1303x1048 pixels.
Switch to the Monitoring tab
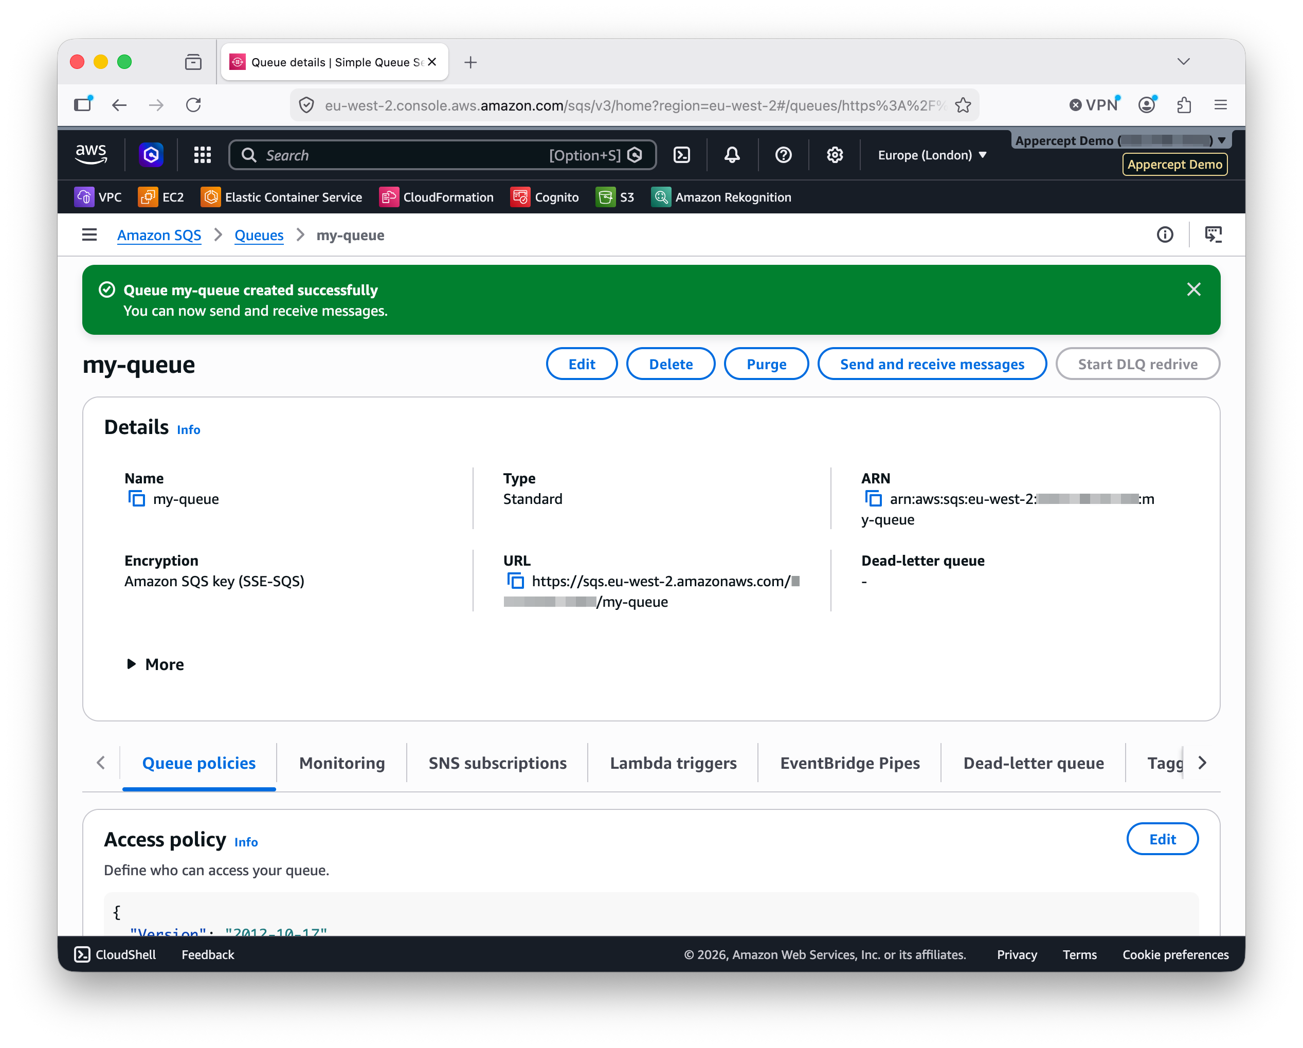pyautogui.click(x=342, y=763)
